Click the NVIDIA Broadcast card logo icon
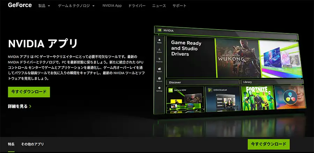 click(210, 90)
